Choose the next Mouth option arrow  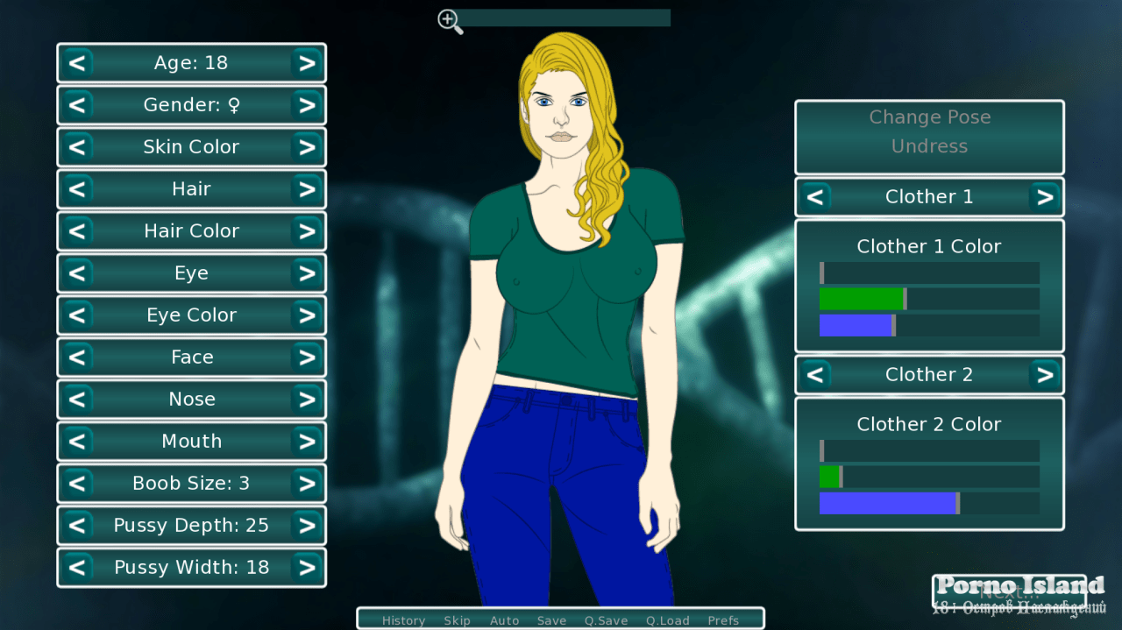(306, 442)
